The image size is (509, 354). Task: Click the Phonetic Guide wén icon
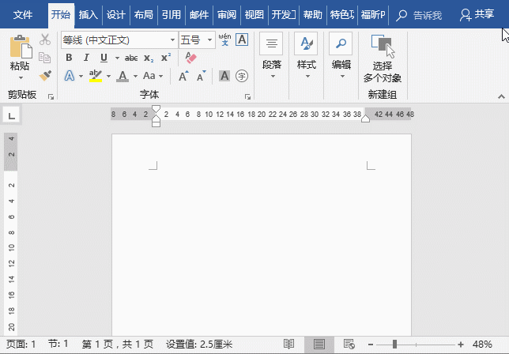224,40
